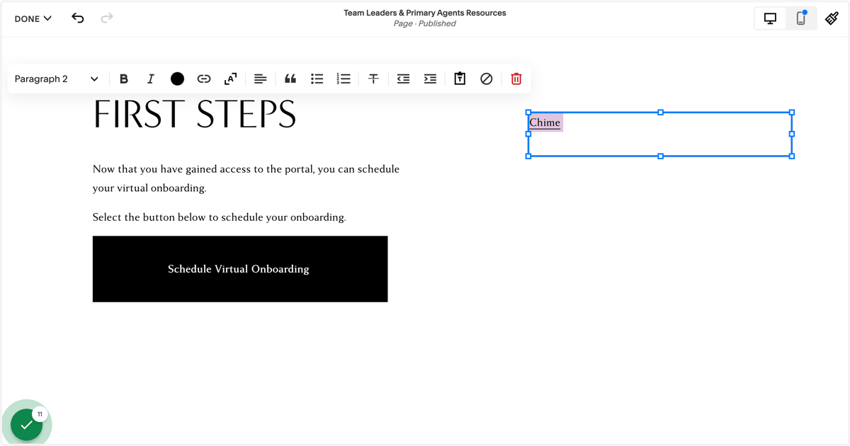Click 'Select the button below' text
Screen dimensions: 850x446
tap(220, 217)
